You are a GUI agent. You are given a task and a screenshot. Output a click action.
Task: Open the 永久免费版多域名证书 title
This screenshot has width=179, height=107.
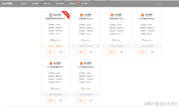point(86,67)
